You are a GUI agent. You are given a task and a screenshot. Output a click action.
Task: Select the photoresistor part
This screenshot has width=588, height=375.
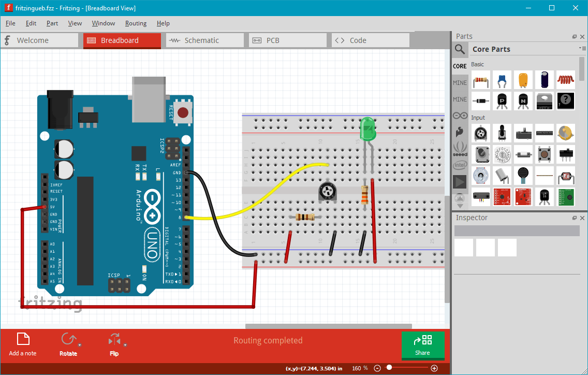(x=566, y=176)
